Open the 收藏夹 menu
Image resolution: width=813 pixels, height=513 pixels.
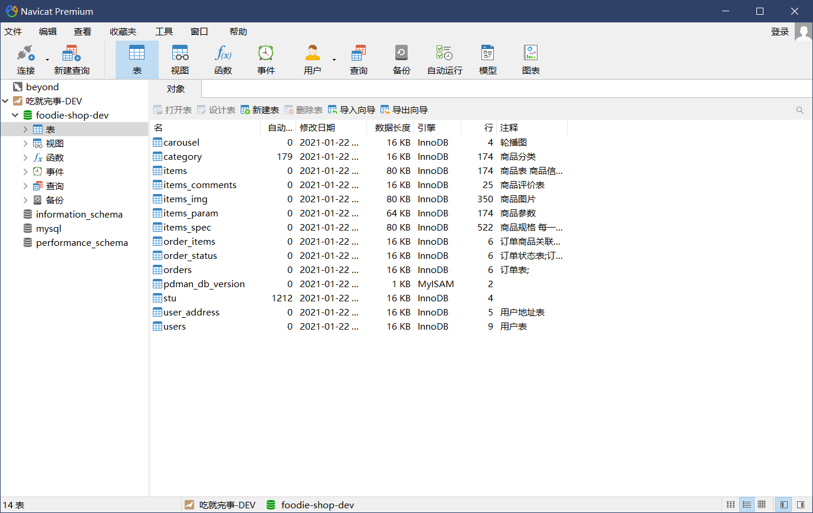pyautogui.click(x=123, y=32)
